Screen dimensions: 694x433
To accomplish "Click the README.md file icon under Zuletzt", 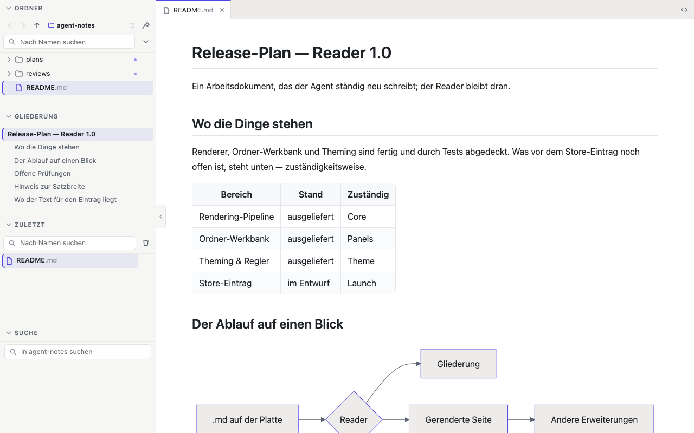I will point(9,261).
